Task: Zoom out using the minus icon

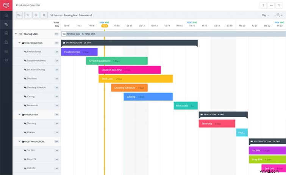Action: 275,15
